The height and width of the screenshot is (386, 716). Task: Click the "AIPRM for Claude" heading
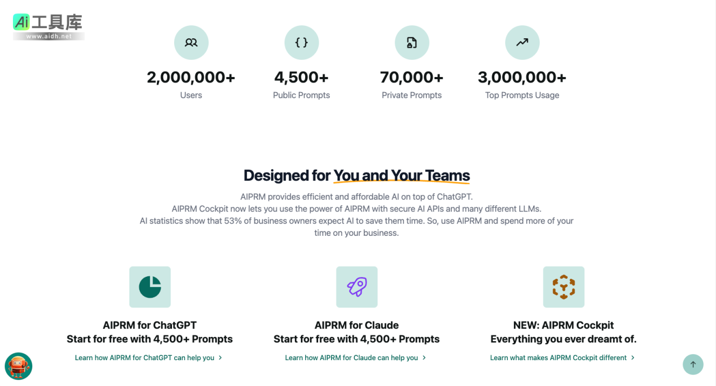[x=357, y=325]
